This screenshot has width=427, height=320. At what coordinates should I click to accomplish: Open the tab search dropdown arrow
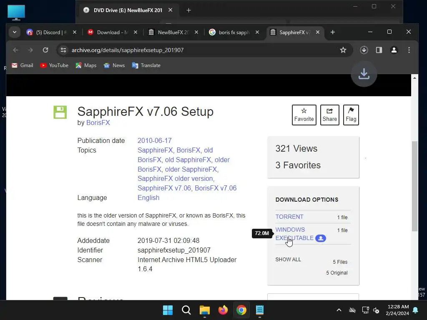click(15, 32)
